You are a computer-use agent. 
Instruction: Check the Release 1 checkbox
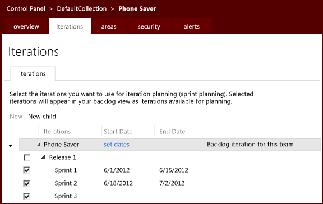[27, 157]
